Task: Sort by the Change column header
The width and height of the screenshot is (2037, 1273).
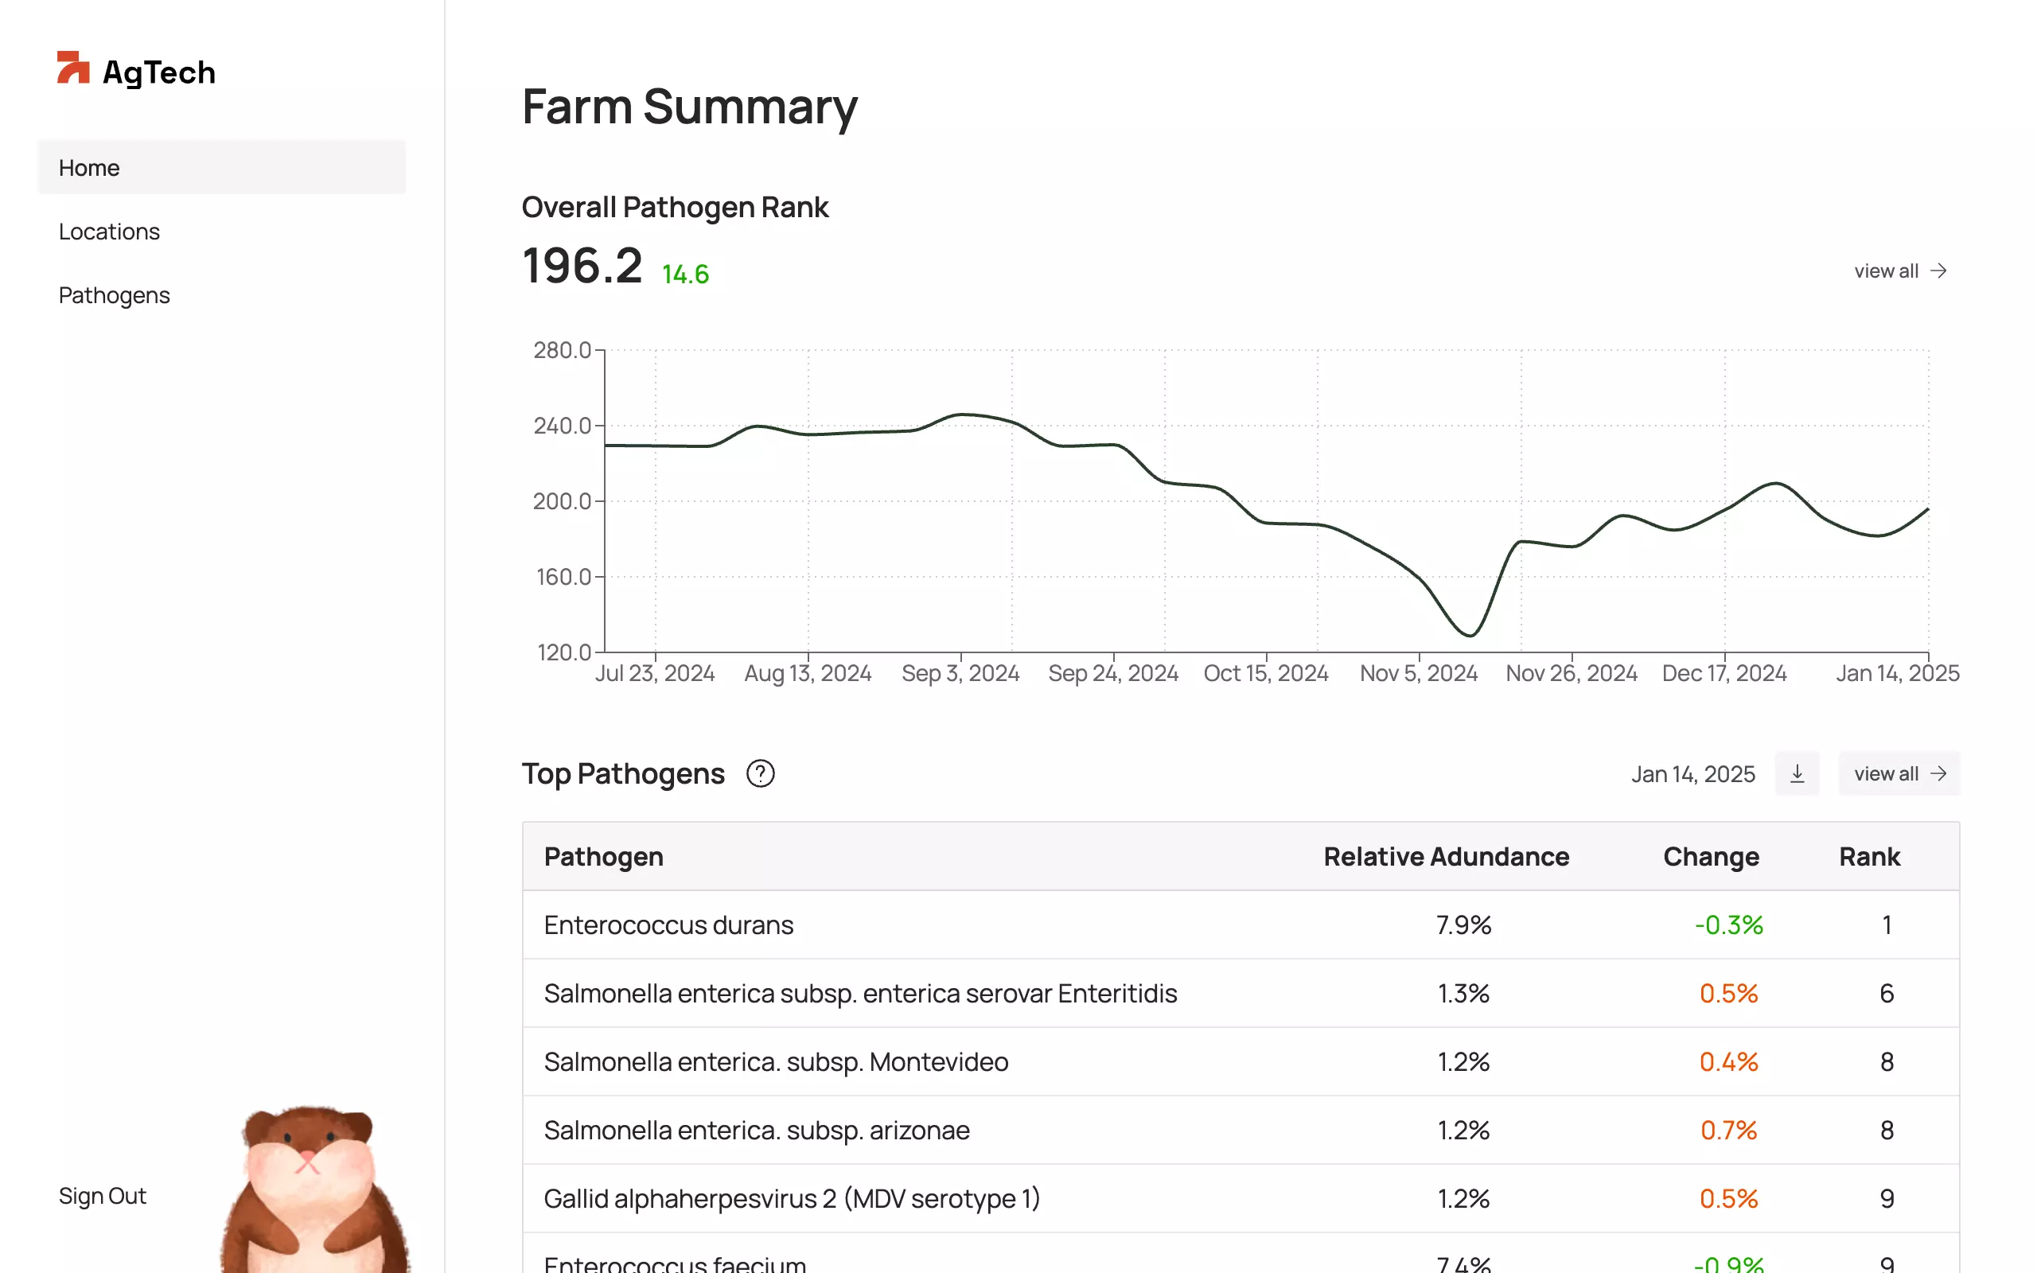Action: [1711, 856]
